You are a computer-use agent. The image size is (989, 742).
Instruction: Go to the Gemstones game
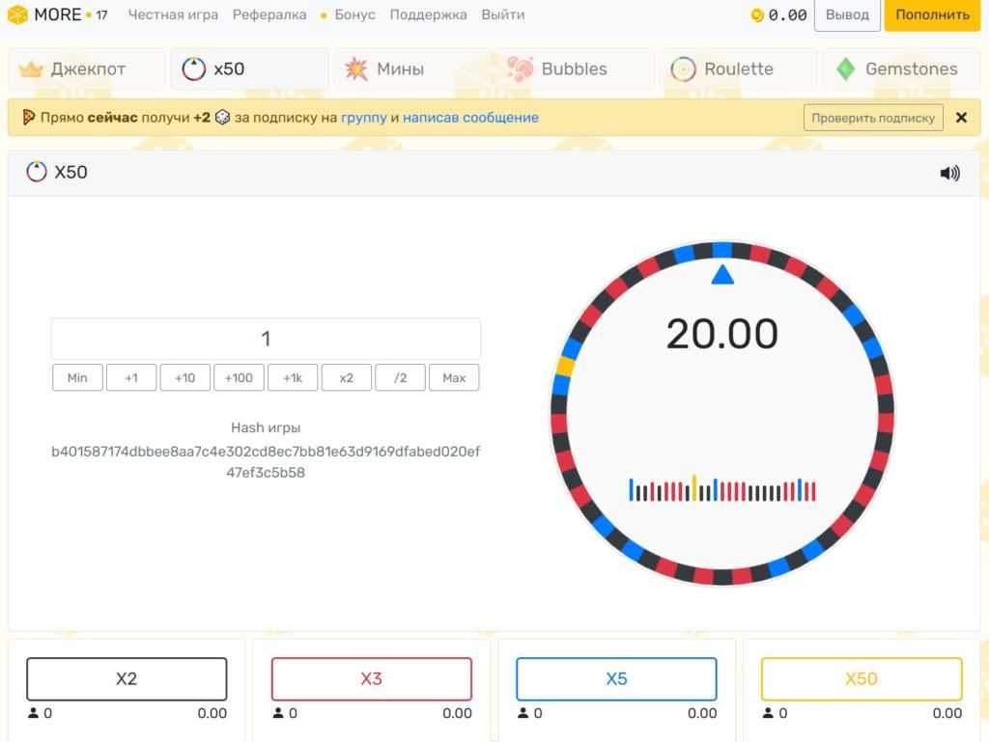900,69
